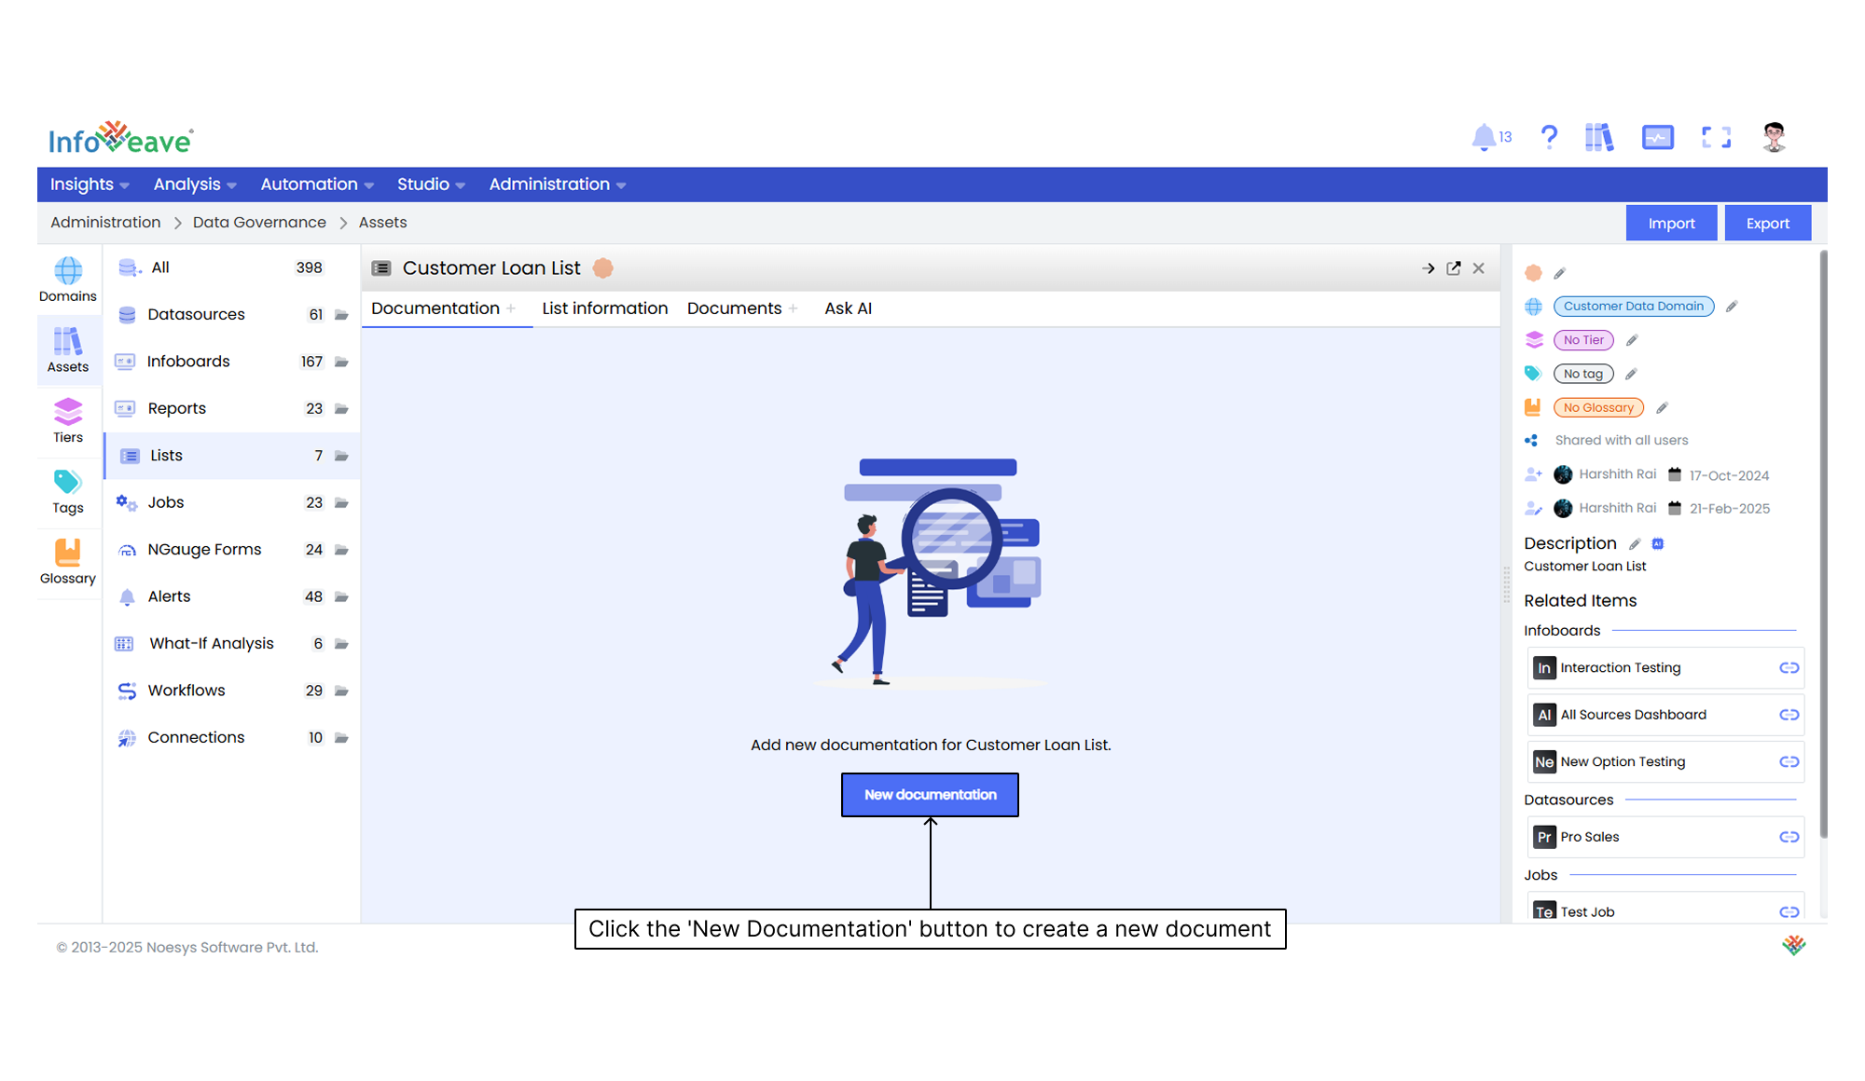This screenshot has width=1865, height=1081.
Task: Edit the No tag assignment
Action: point(1631,374)
